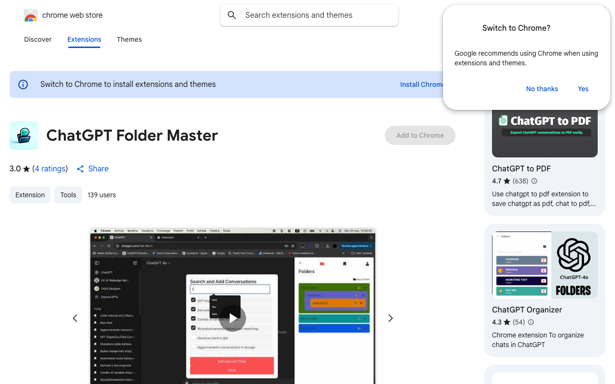Click the info icon next to 54 ratings
This screenshot has width=615, height=384.
pos(531,322)
